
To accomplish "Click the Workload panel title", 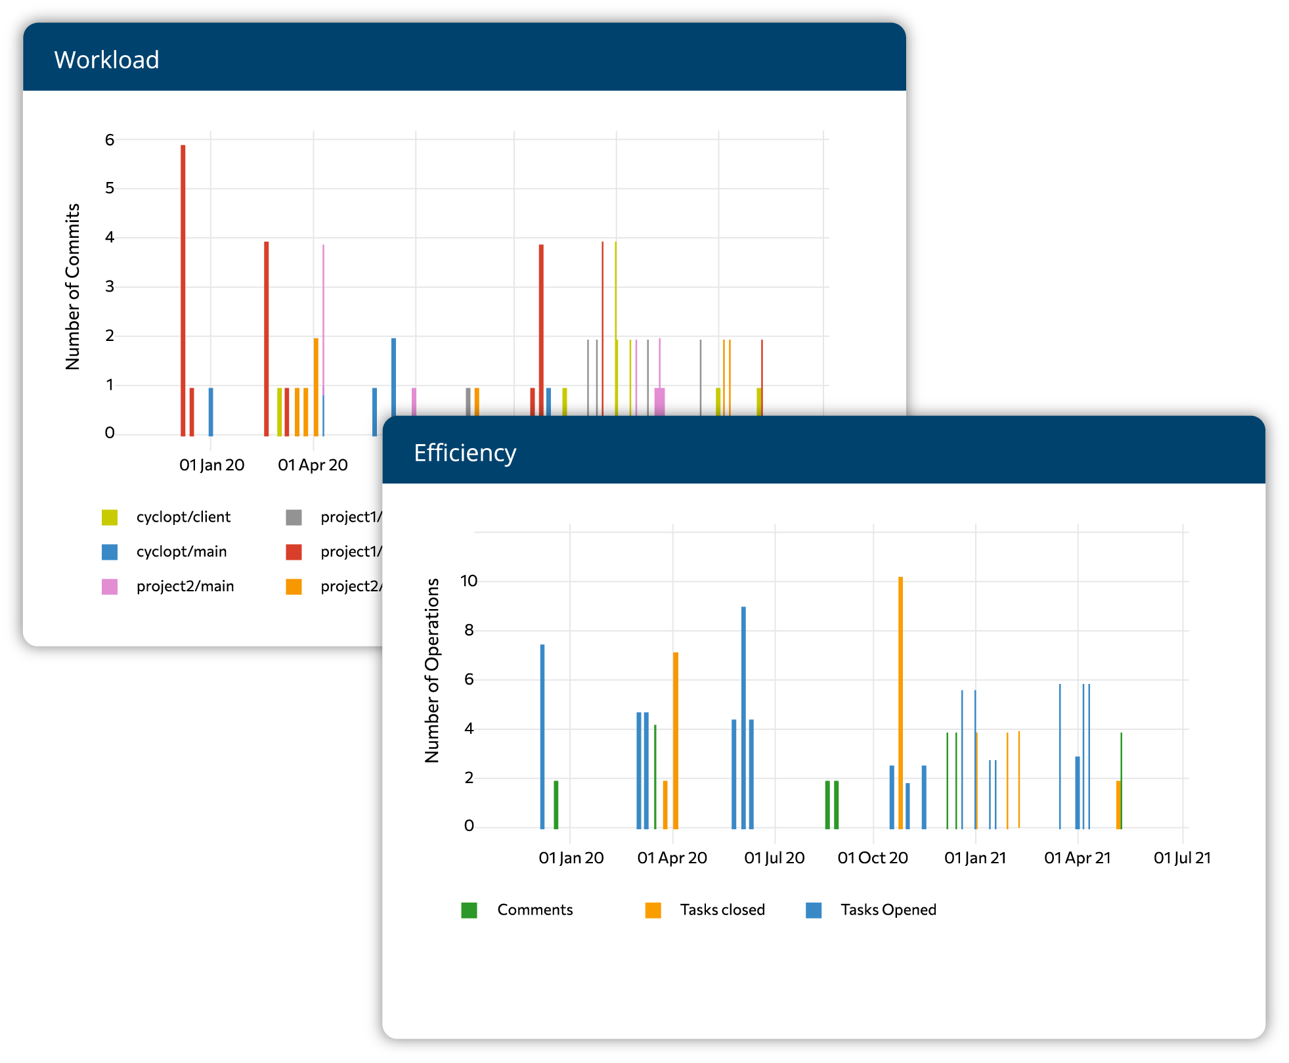I will point(106,60).
